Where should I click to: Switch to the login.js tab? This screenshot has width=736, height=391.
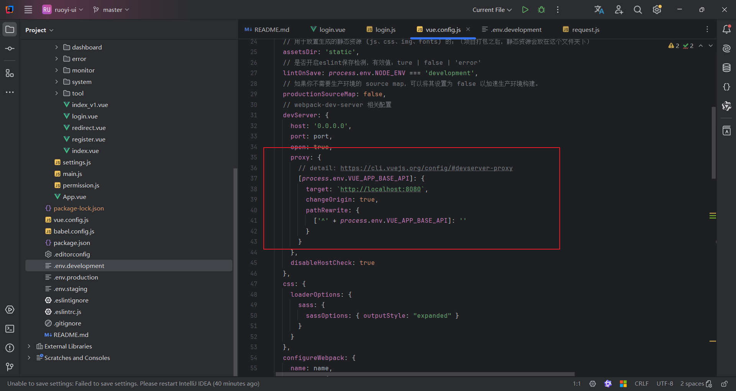[x=381, y=30]
